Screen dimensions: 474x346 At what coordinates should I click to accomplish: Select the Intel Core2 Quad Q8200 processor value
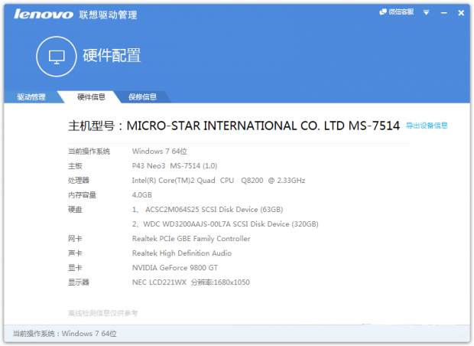(219, 181)
